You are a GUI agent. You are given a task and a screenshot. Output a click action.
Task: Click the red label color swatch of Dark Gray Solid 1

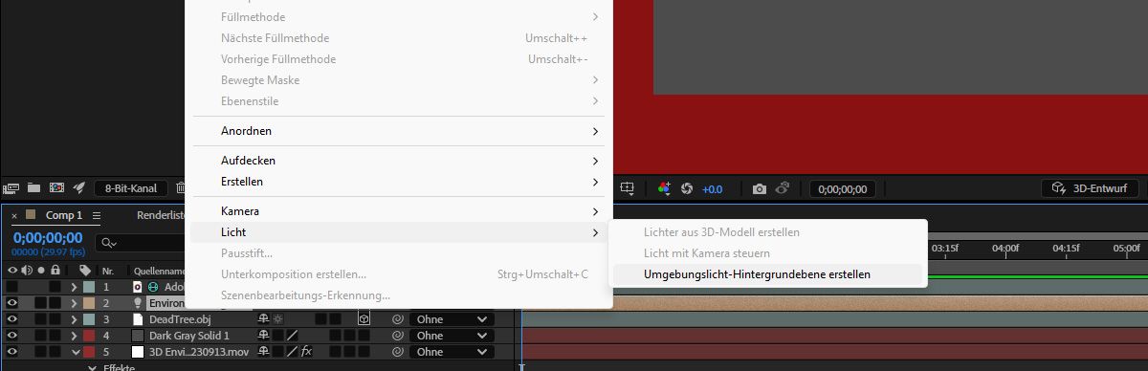point(88,336)
